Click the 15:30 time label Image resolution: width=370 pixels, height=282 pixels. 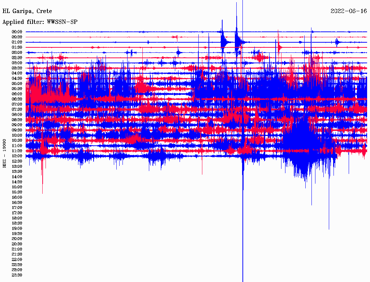pyautogui.click(x=17, y=192)
